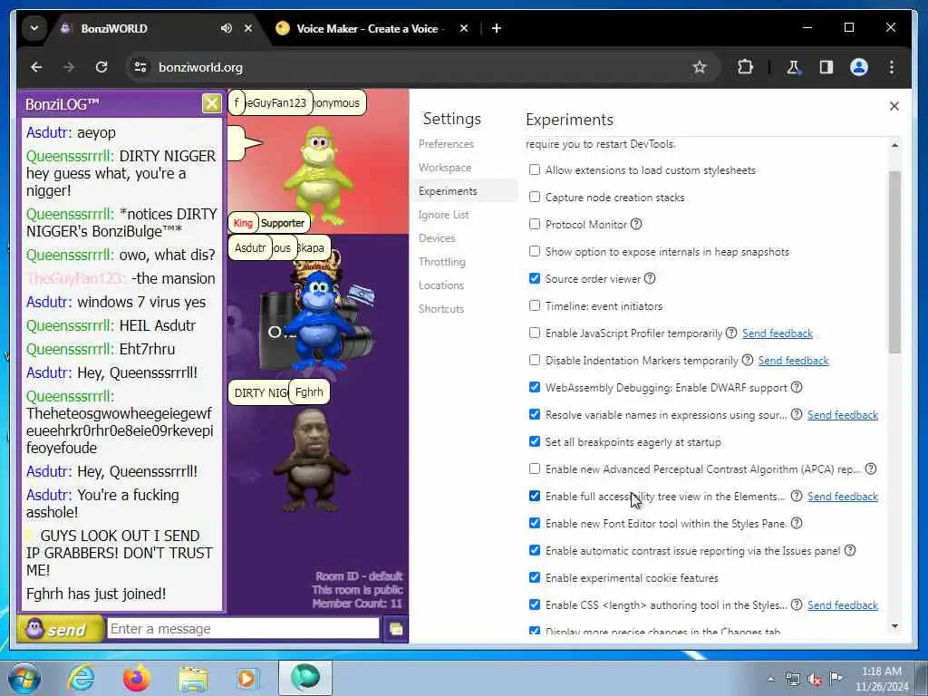Viewport: 928px width, 696px height.
Task: Send feedback for Disable Indentation Markers
Action: 794,361
